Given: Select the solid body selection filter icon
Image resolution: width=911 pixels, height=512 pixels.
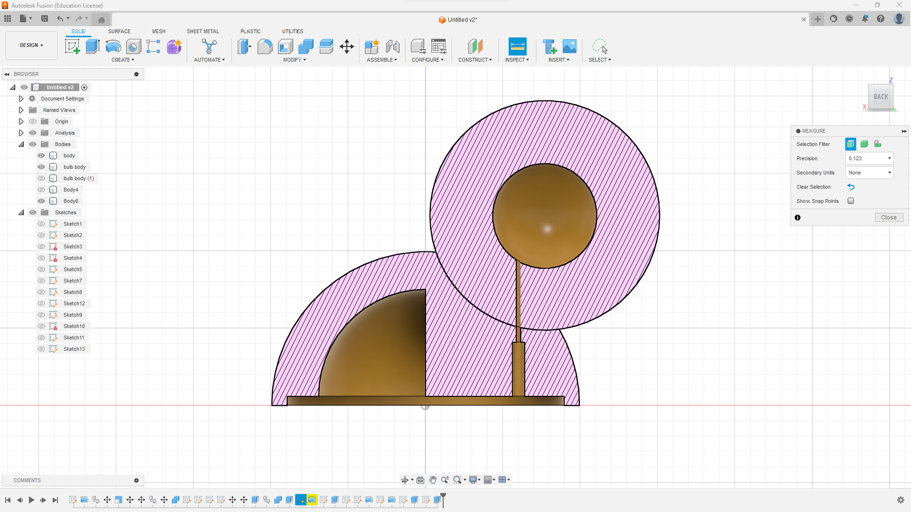Looking at the screenshot, I should click(864, 144).
